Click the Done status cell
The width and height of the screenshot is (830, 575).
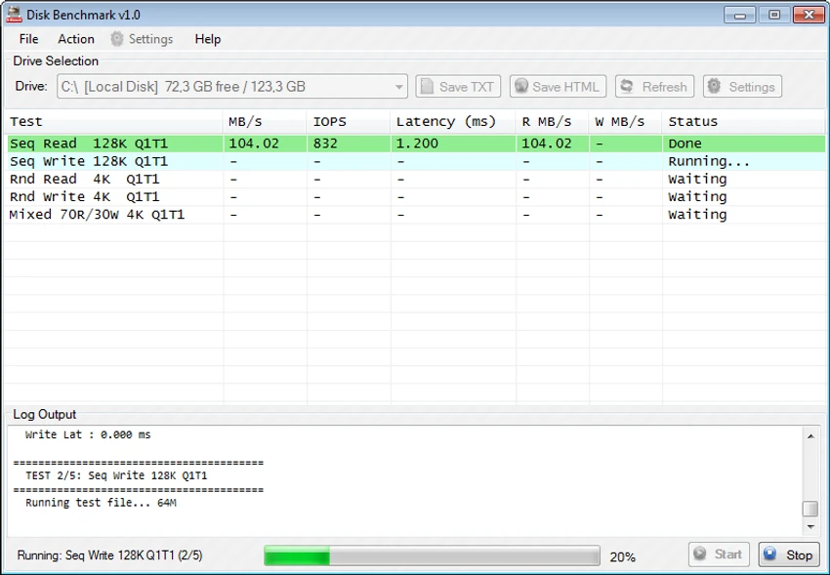click(685, 144)
